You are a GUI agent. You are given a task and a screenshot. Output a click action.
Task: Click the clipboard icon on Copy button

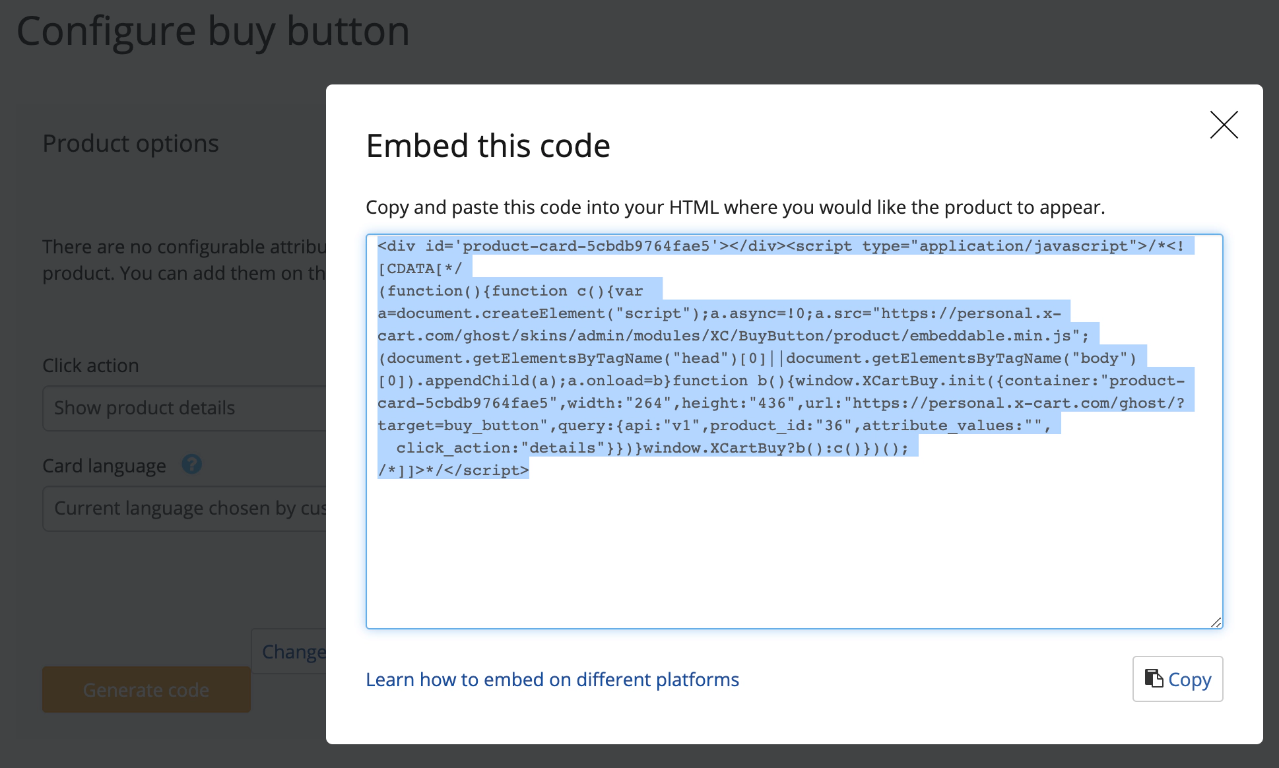coord(1153,678)
